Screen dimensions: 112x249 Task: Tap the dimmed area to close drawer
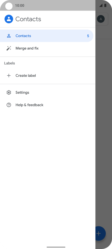[x=104, y=127]
